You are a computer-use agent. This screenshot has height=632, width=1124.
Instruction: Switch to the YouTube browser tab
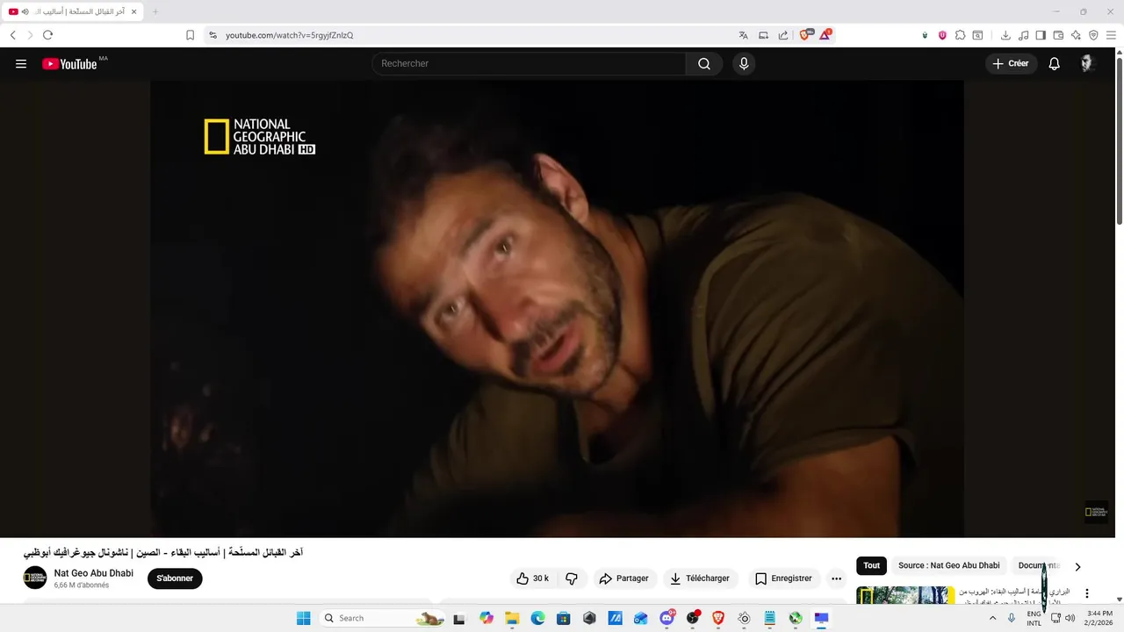(x=72, y=11)
